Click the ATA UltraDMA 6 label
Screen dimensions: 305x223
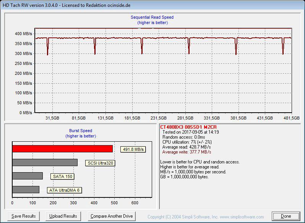[65, 190]
